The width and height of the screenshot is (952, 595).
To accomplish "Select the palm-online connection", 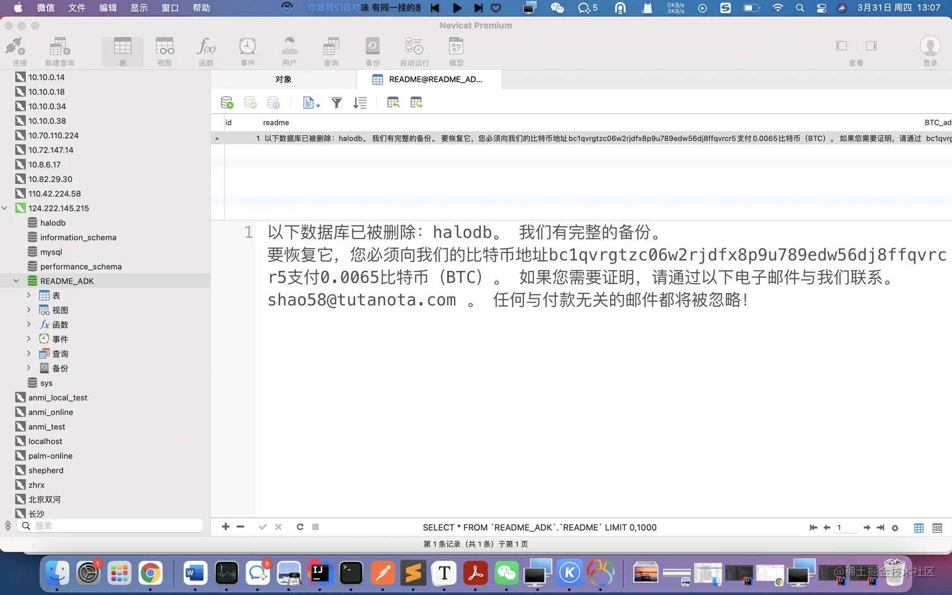I will pos(50,456).
